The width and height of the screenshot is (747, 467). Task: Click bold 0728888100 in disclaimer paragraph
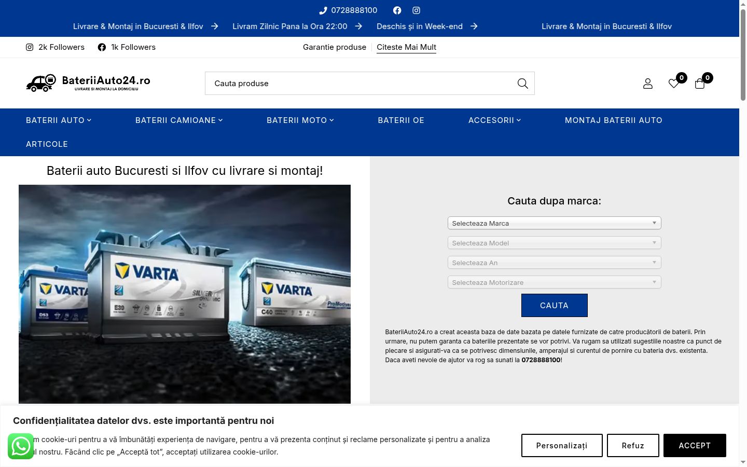(x=541, y=360)
